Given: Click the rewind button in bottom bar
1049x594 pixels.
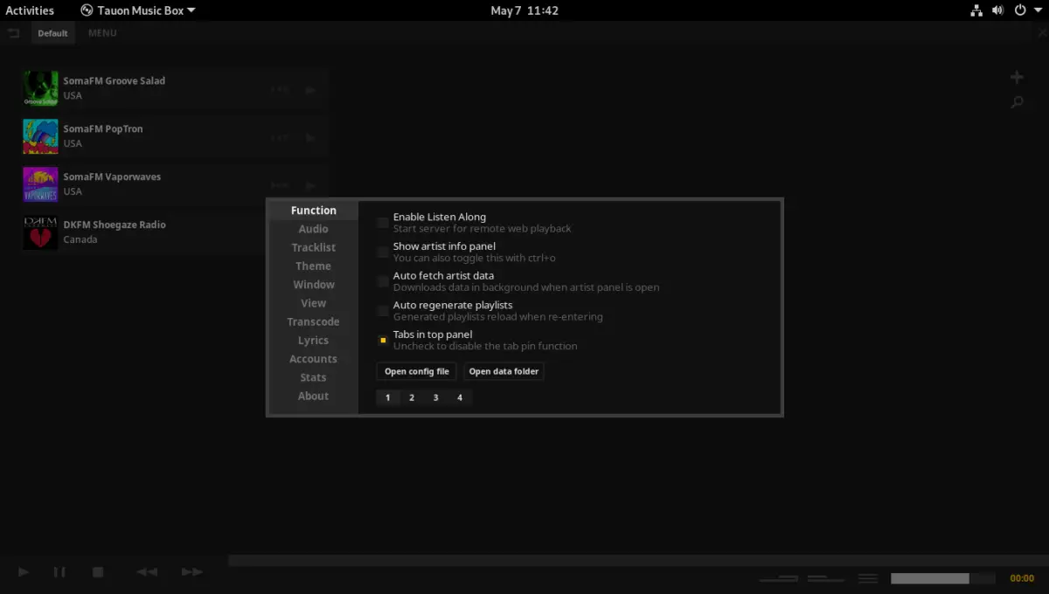Looking at the screenshot, I should [147, 572].
